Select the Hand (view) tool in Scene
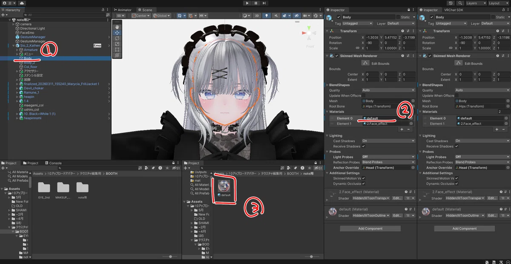Image resolution: width=511 pixels, height=264 pixels. click(x=117, y=26)
